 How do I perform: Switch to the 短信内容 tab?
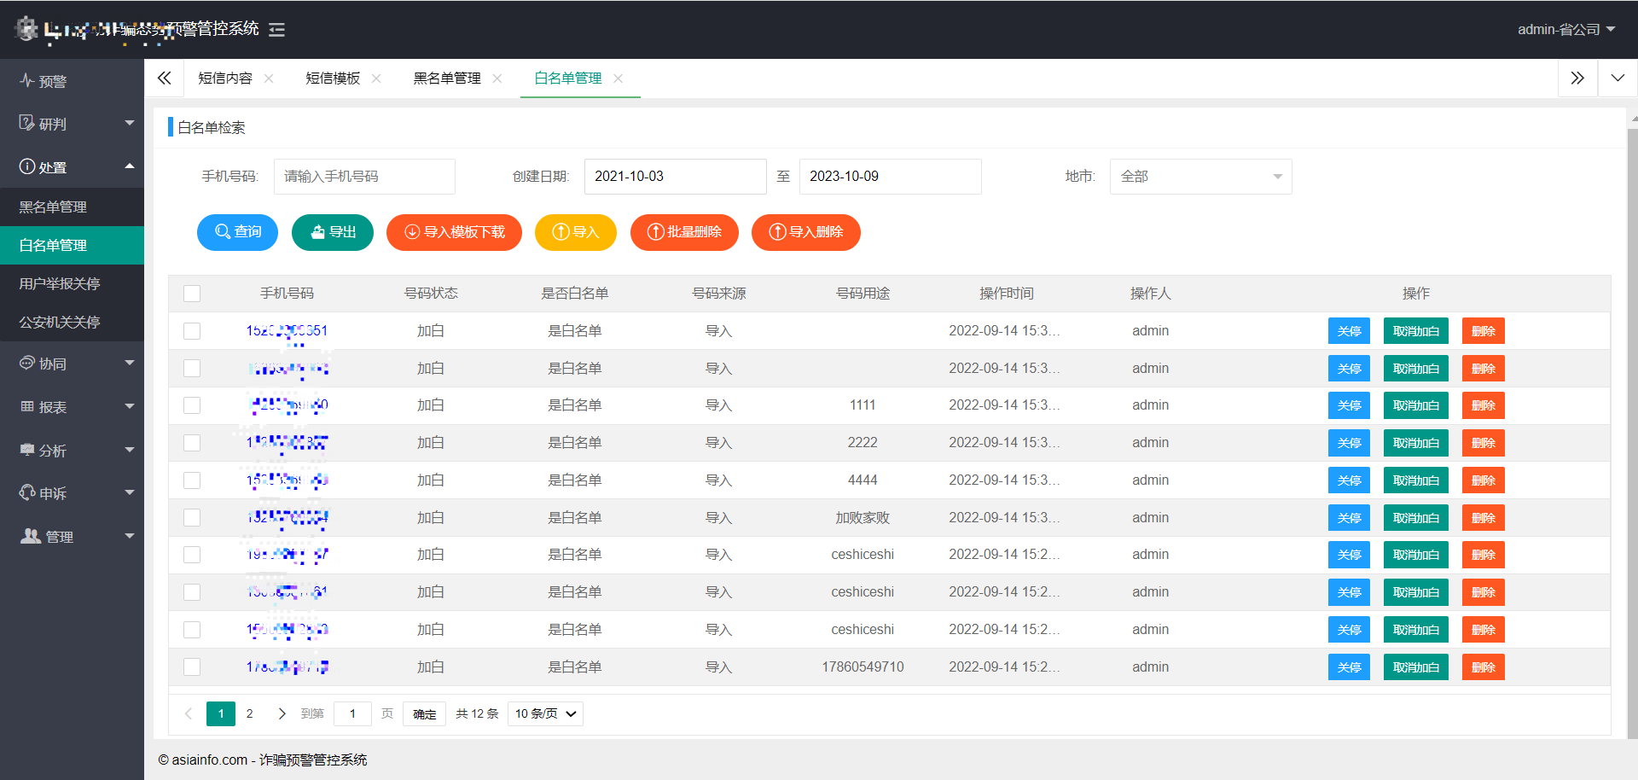click(x=225, y=79)
